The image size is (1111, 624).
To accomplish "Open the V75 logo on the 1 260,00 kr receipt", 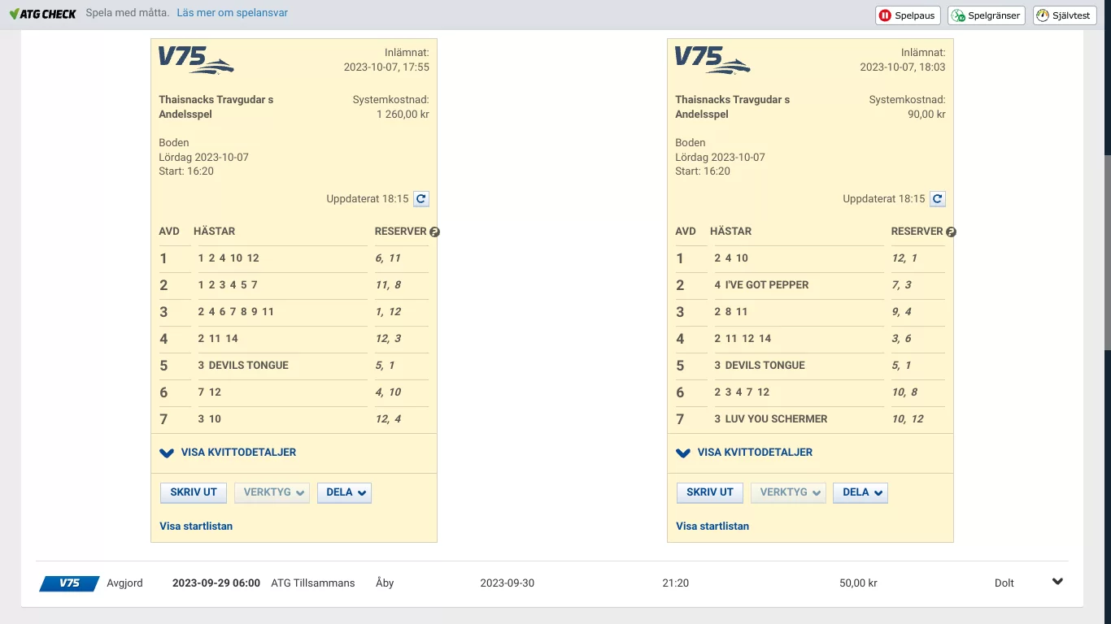I will (196, 60).
